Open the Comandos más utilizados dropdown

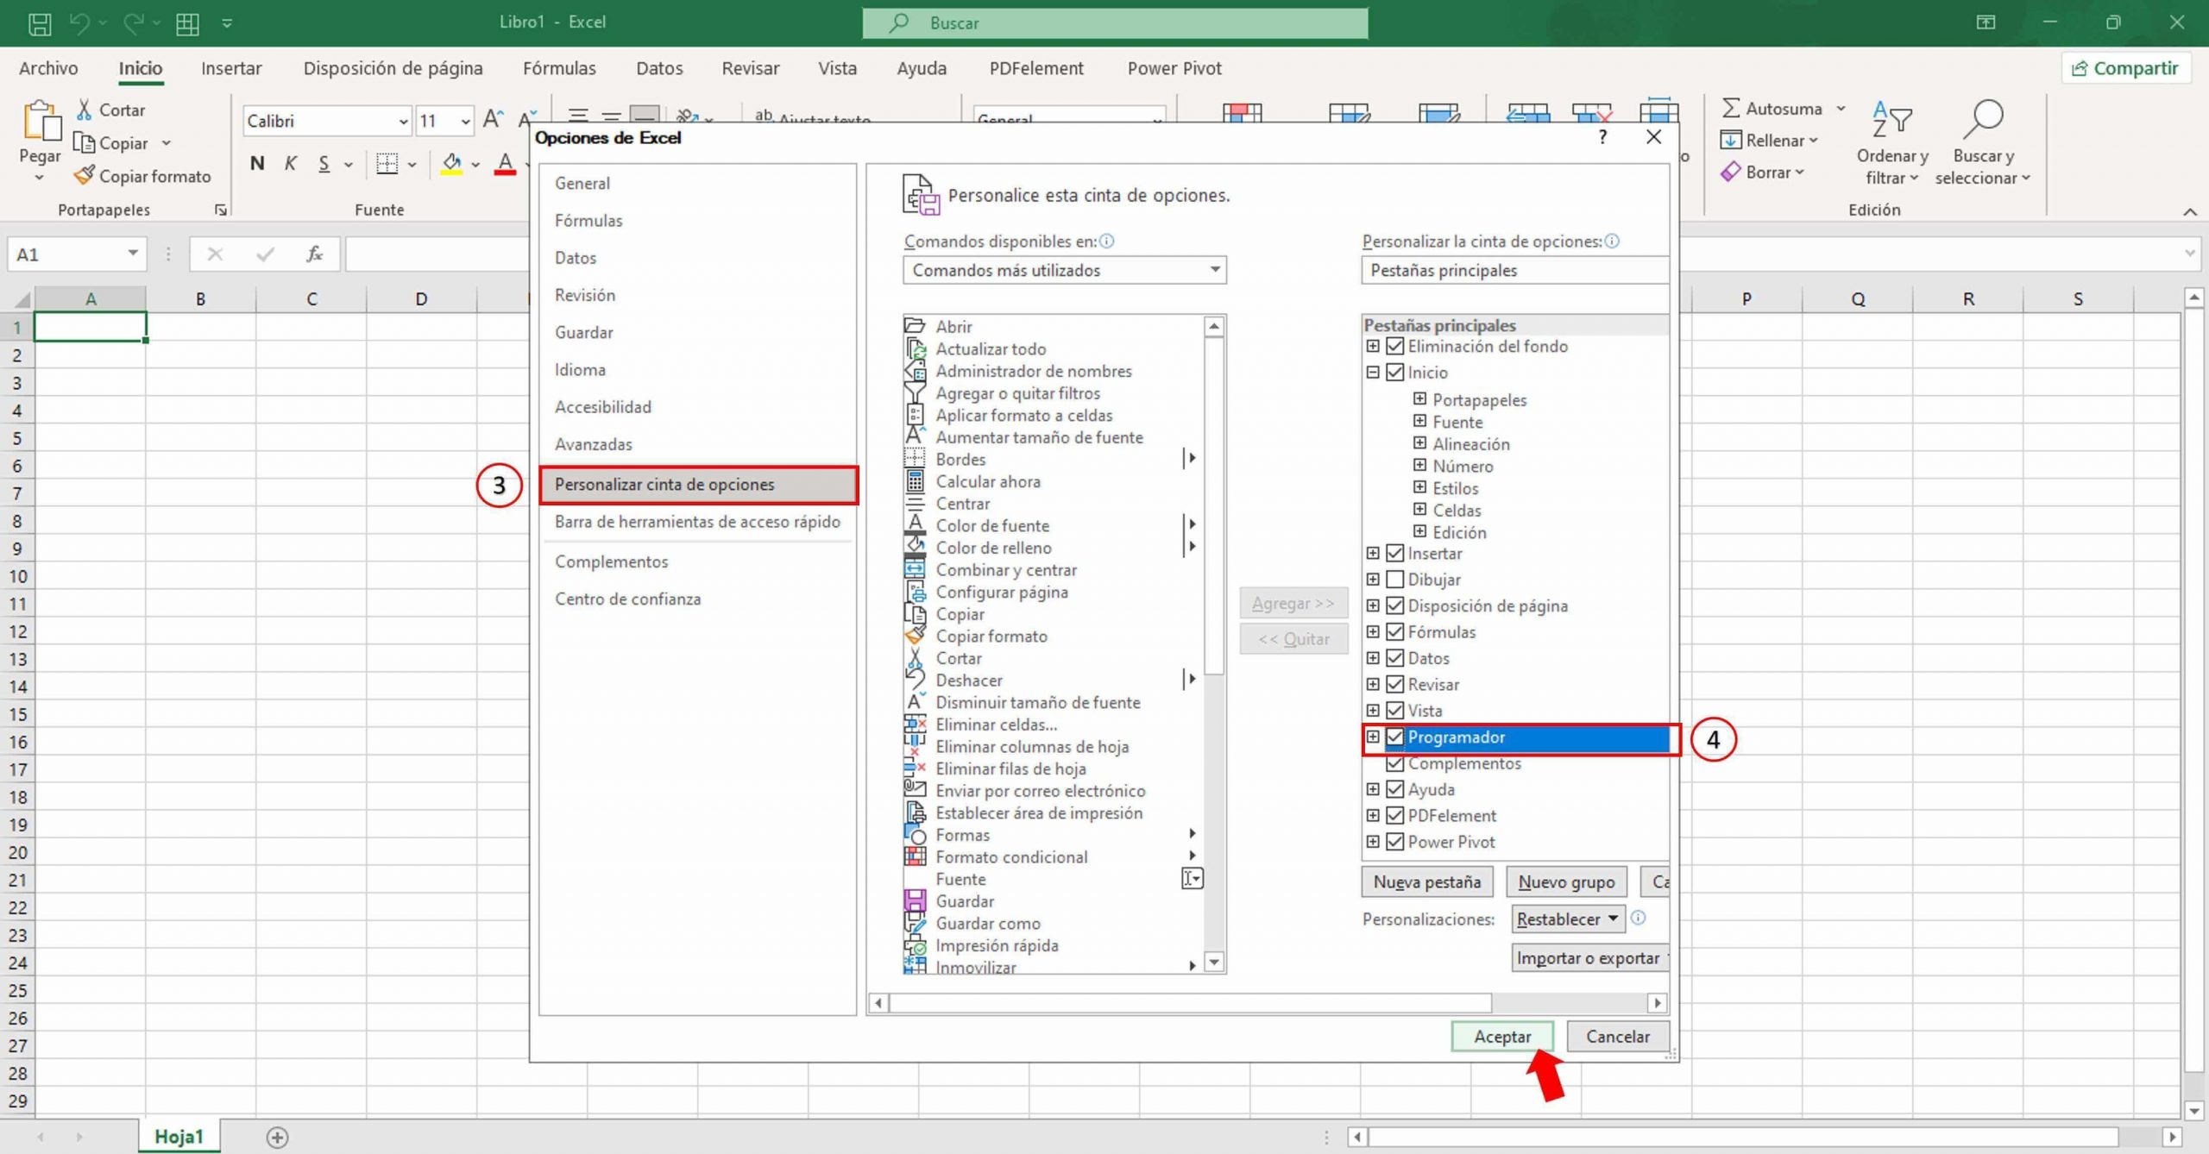[1214, 270]
